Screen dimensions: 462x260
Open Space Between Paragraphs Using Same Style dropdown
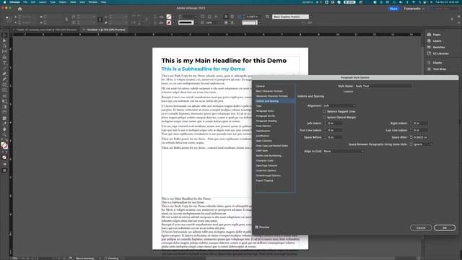[423, 144]
